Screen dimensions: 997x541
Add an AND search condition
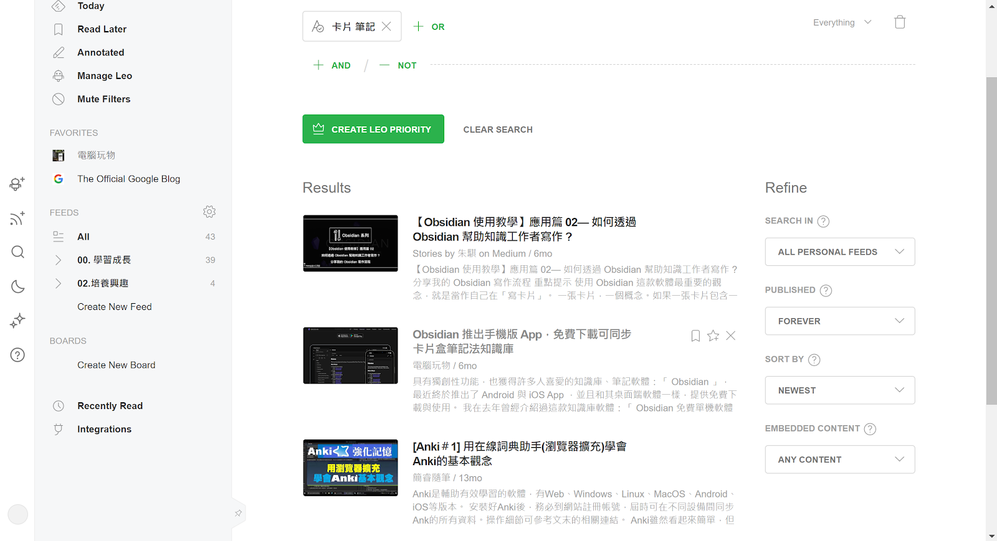pyautogui.click(x=332, y=65)
